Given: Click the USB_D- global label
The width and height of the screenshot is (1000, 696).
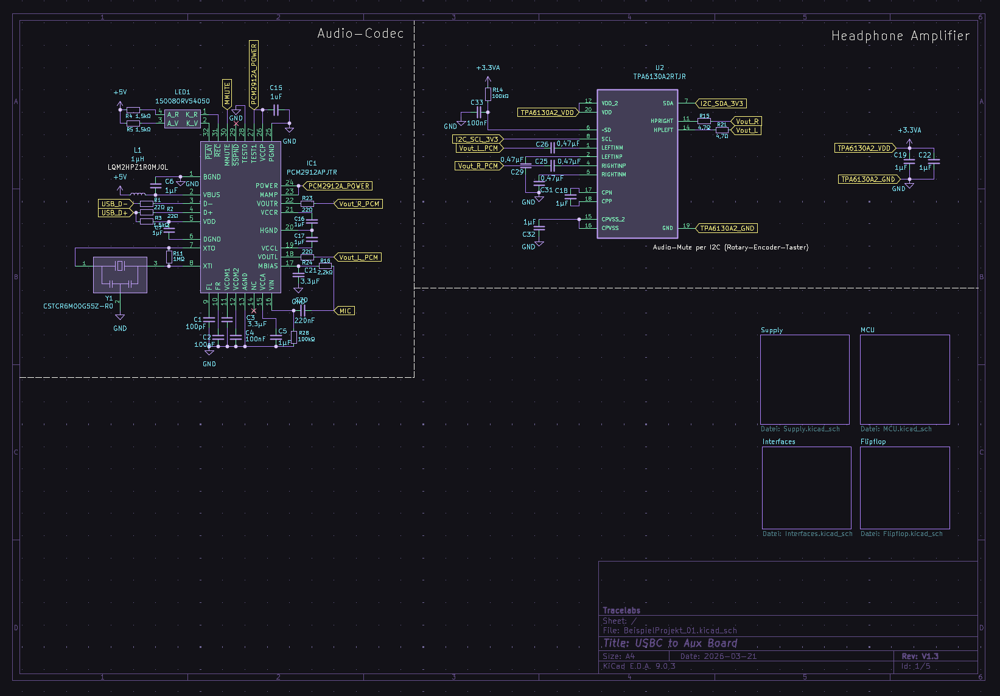Looking at the screenshot, I should (x=115, y=204).
